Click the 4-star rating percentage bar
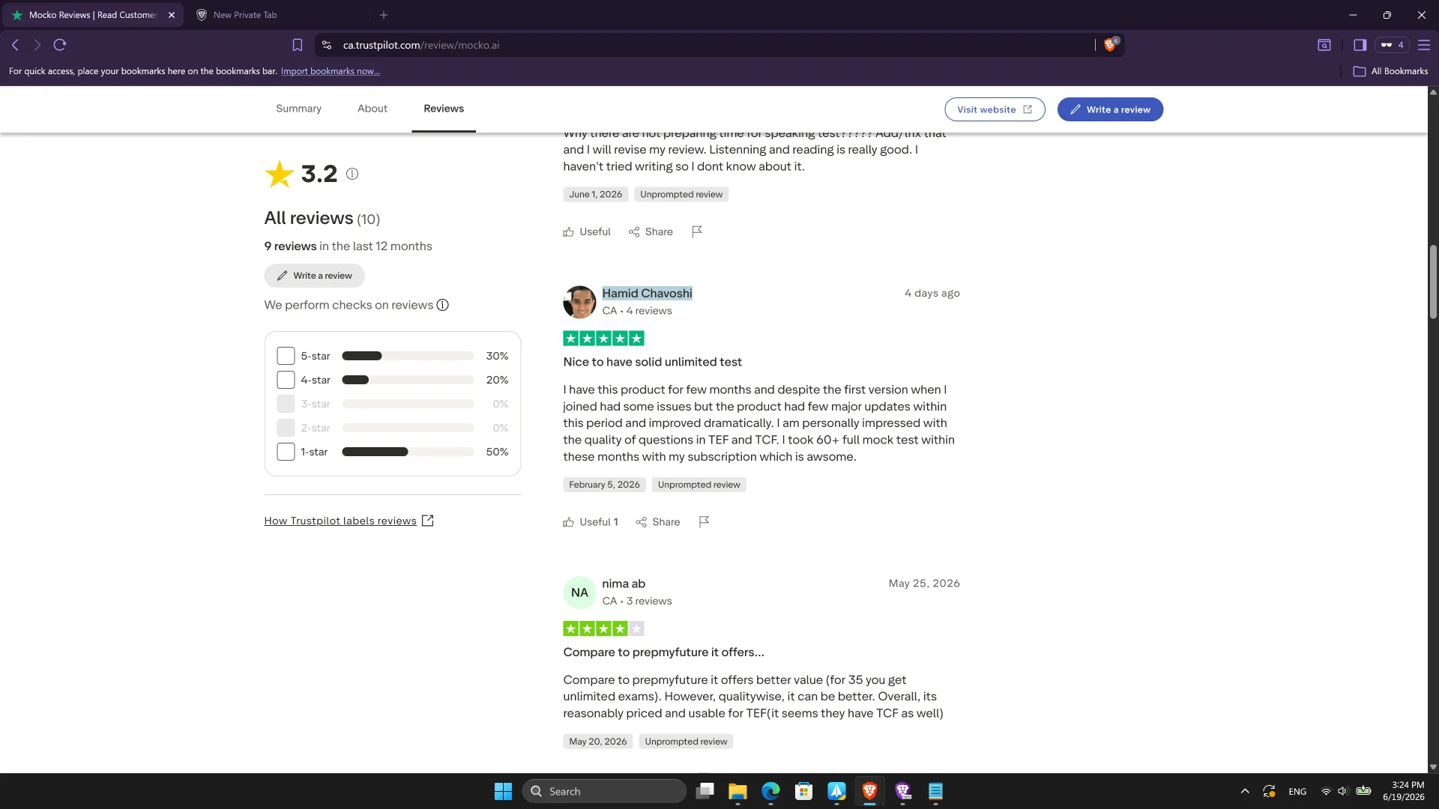Screen dimensions: 1439x809 [x=408, y=380]
